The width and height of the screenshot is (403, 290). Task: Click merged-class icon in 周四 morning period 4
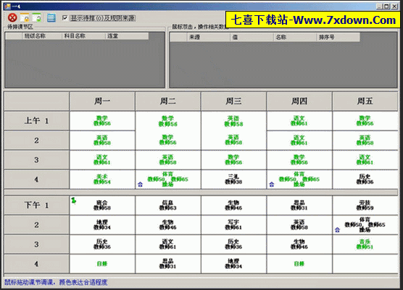tap(272, 184)
